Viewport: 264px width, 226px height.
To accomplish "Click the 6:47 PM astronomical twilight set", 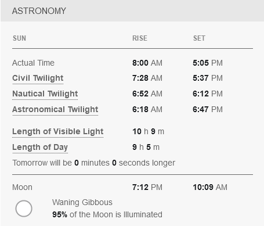I will (208, 109).
